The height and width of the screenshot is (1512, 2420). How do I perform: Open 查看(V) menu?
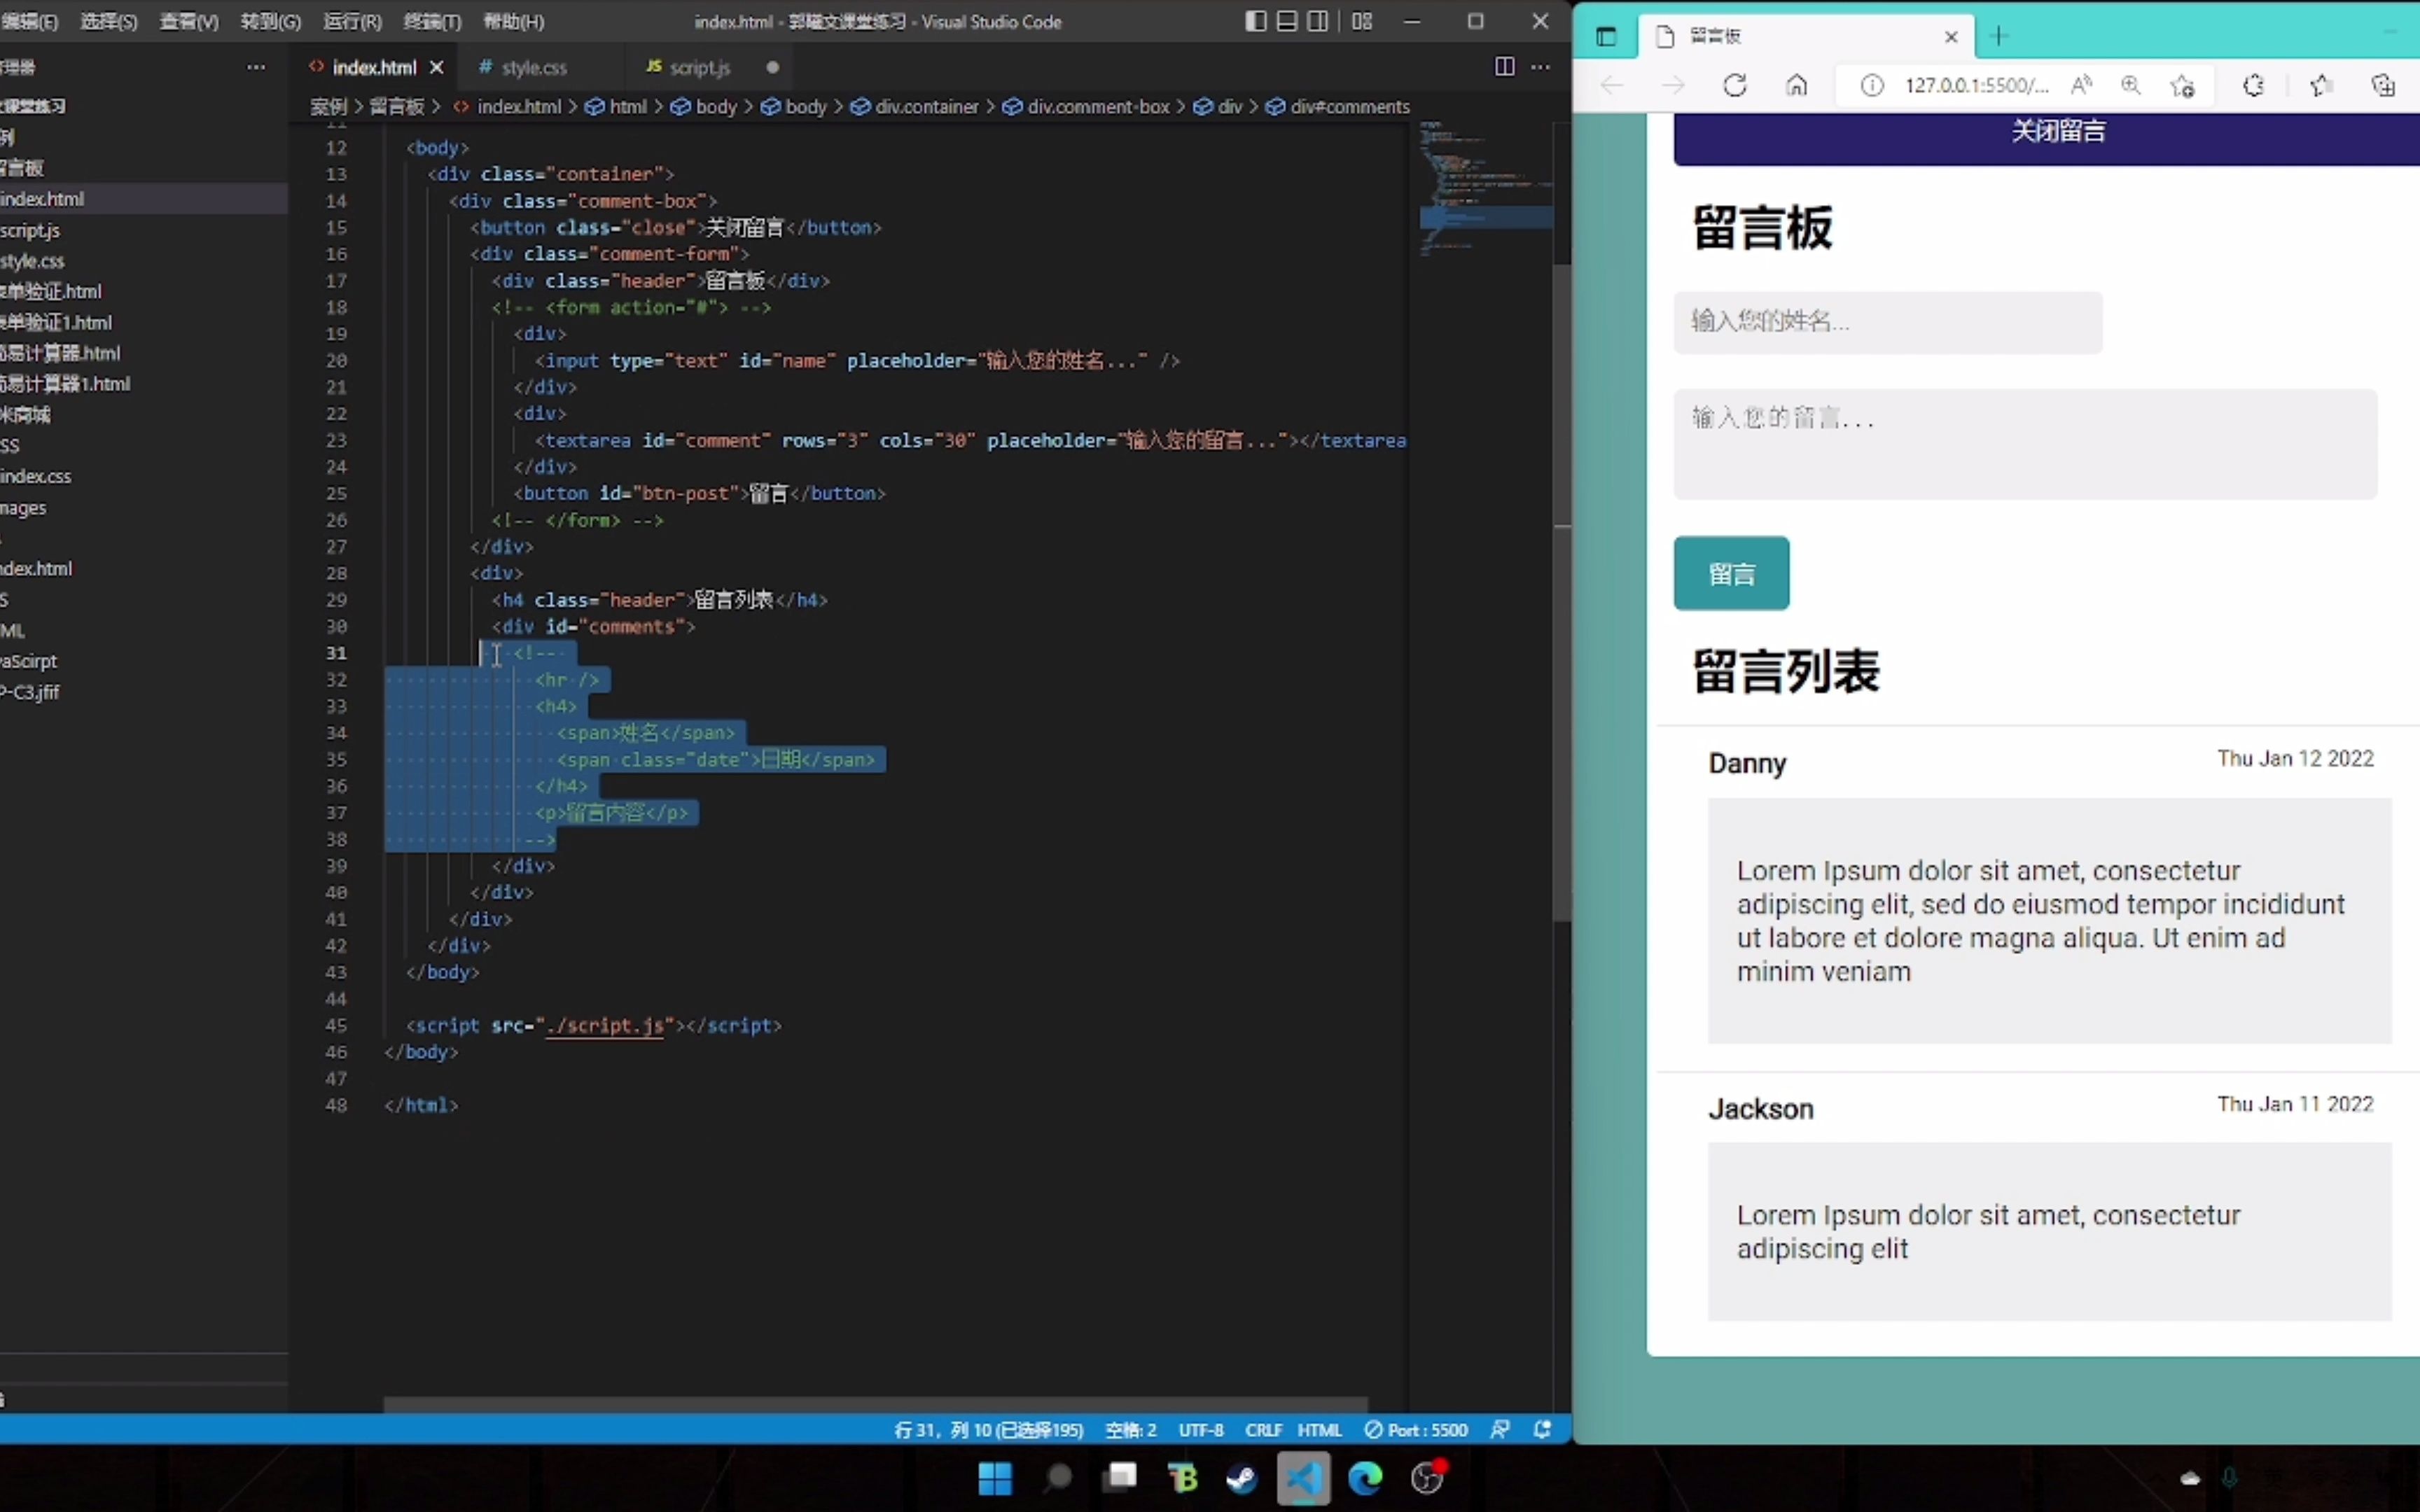point(189,21)
